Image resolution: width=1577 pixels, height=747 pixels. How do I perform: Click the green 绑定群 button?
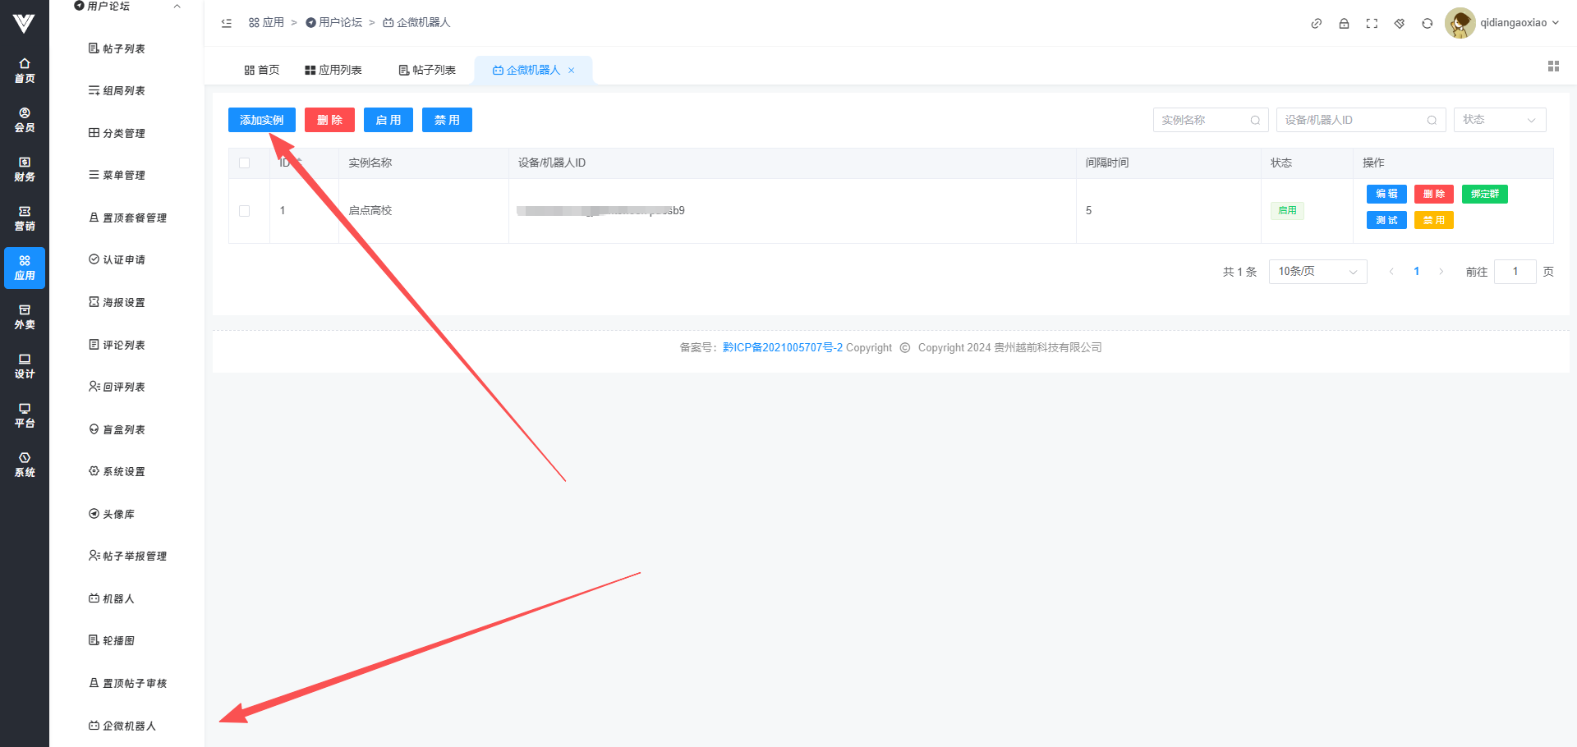tap(1484, 194)
